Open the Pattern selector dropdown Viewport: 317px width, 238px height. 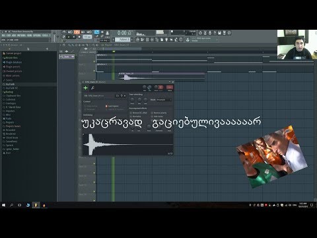click(x=123, y=40)
